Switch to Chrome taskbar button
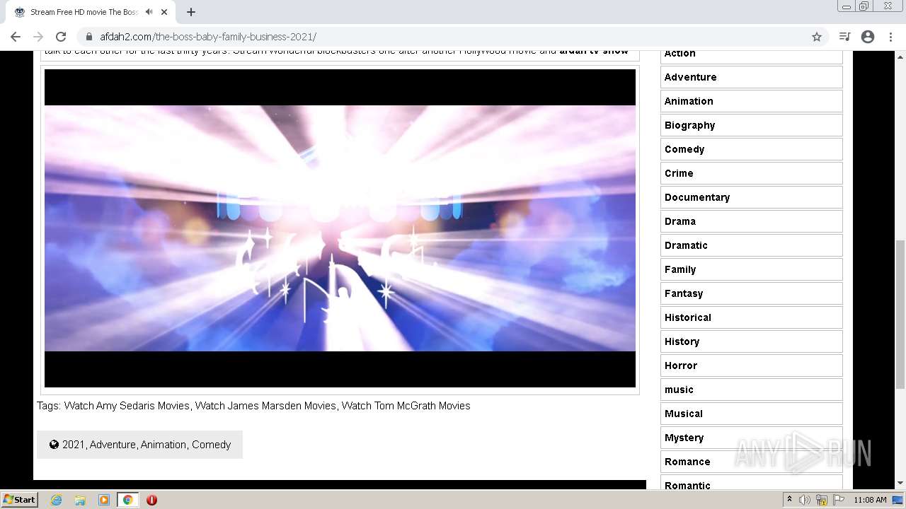The image size is (906, 509). coord(127,500)
